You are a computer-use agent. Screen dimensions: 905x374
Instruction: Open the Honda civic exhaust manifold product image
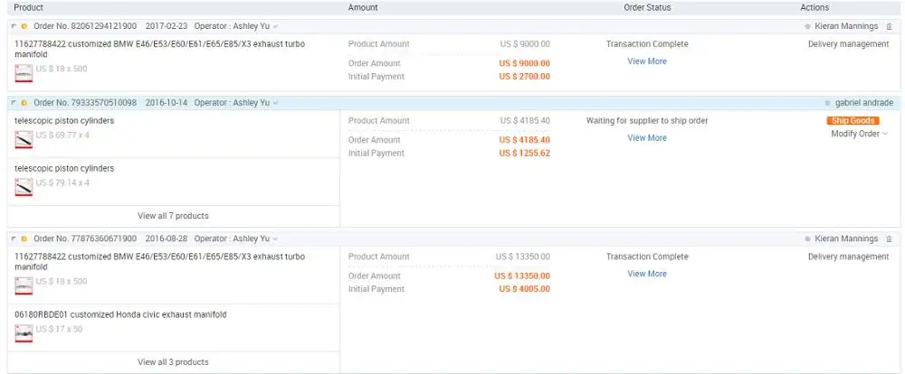click(x=24, y=332)
